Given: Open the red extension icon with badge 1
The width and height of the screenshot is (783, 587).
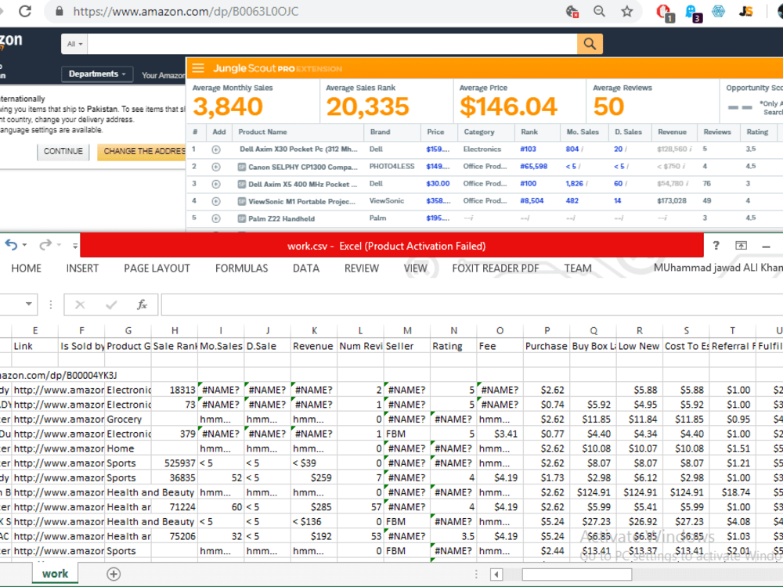Looking at the screenshot, I should pos(665,12).
